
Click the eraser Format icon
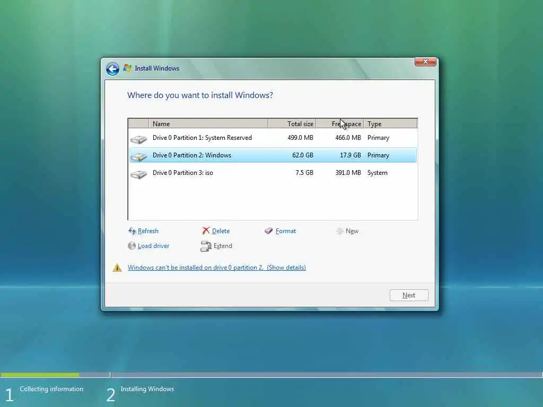268,231
